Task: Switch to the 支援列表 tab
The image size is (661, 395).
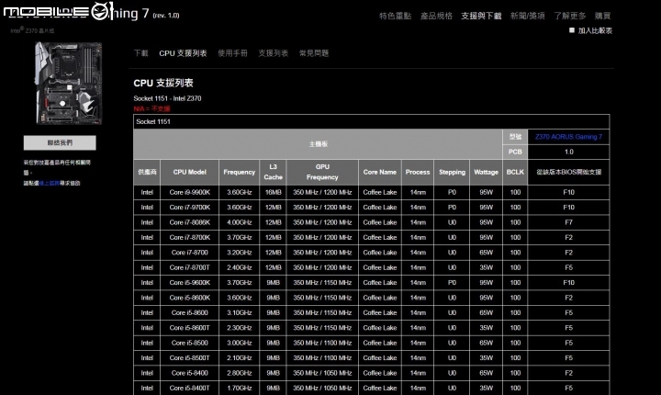Action: [x=274, y=53]
